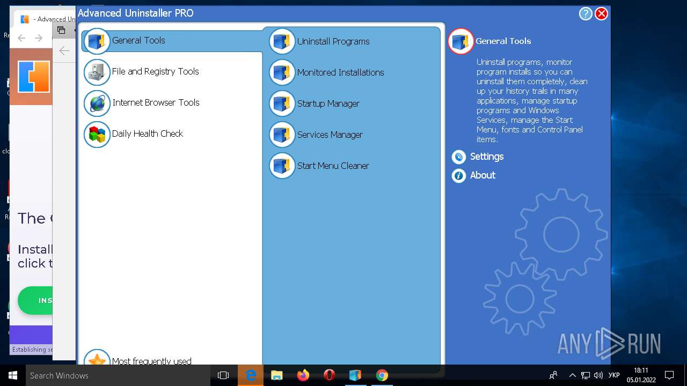
Task: Click the Uninstall Programs icon
Action: click(x=282, y=42)
